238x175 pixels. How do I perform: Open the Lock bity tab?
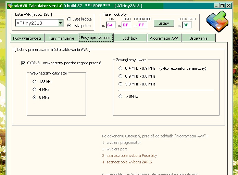pyautogui.click(x=130, y=38)
